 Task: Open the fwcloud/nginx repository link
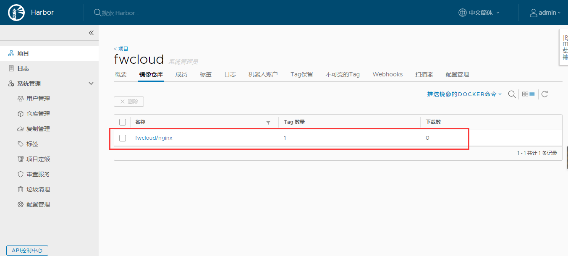tap(154, 138)
